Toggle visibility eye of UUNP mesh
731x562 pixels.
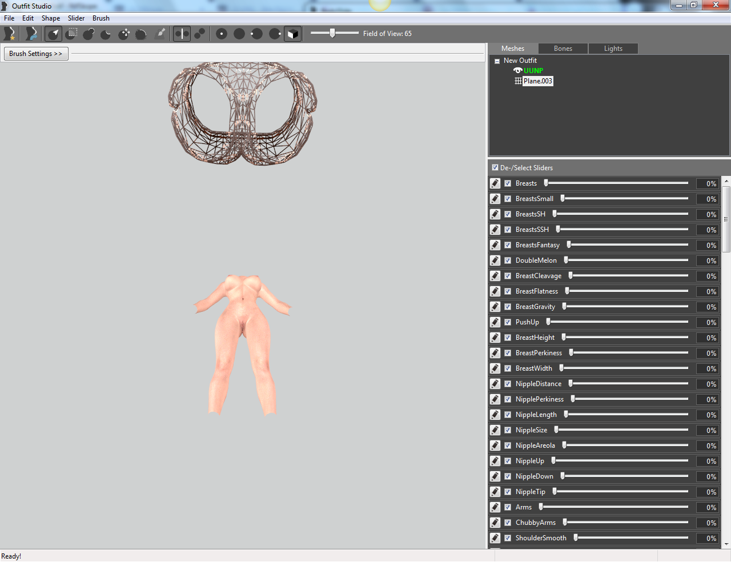click(x=518, y=70)
